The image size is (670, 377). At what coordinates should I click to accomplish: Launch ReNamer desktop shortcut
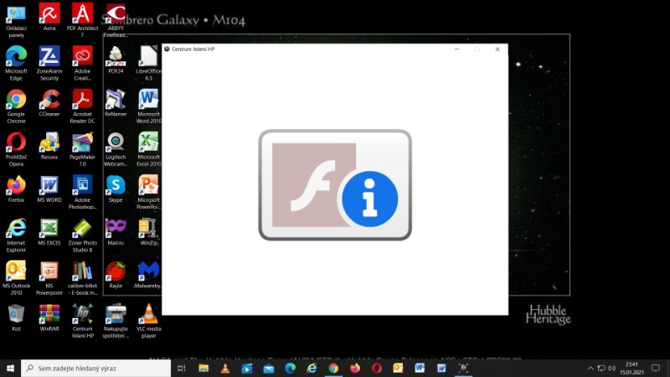pyautogui.click(x=116, y=103)
